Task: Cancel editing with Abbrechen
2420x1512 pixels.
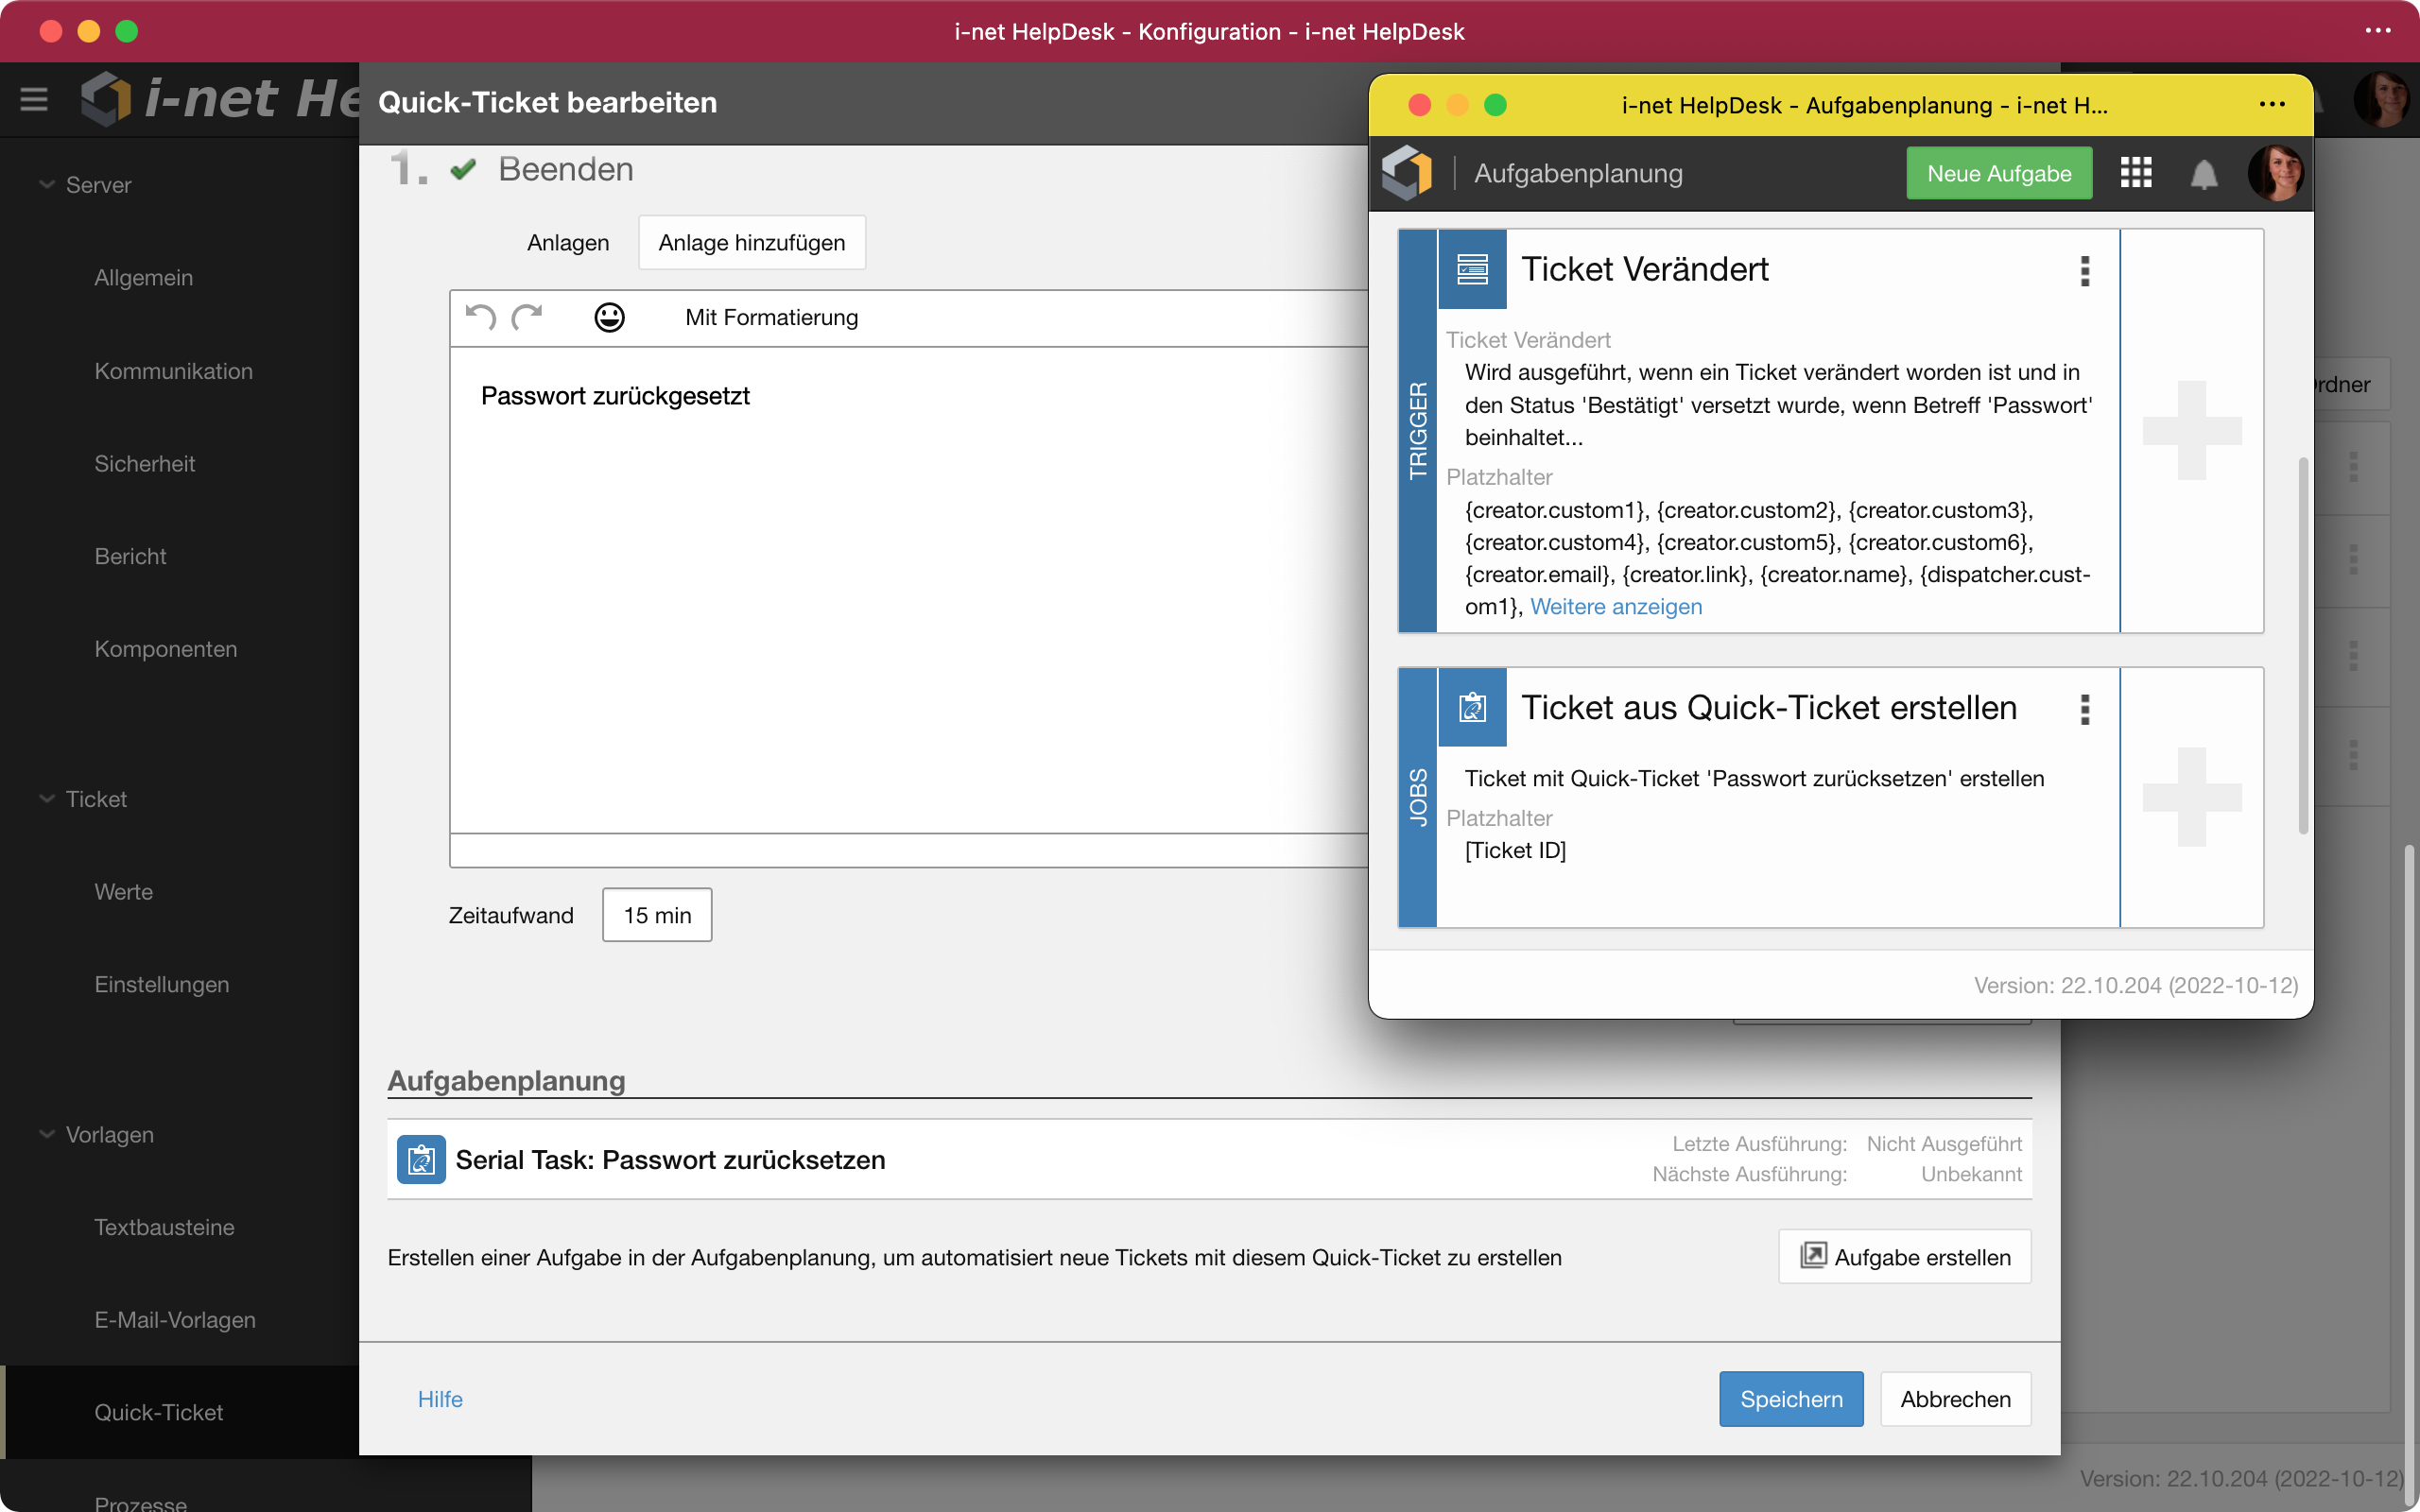Action: click(x=1955, y=1399)
